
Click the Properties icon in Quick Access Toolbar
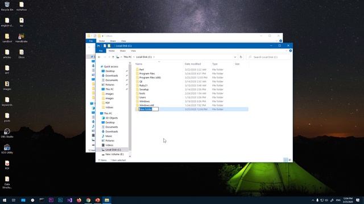coord(105,46)
